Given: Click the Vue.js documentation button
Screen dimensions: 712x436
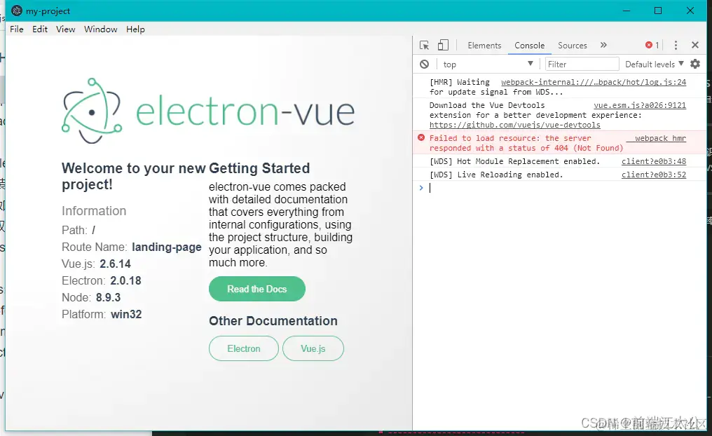Looking at the screenshot, I should click(313, 348).
